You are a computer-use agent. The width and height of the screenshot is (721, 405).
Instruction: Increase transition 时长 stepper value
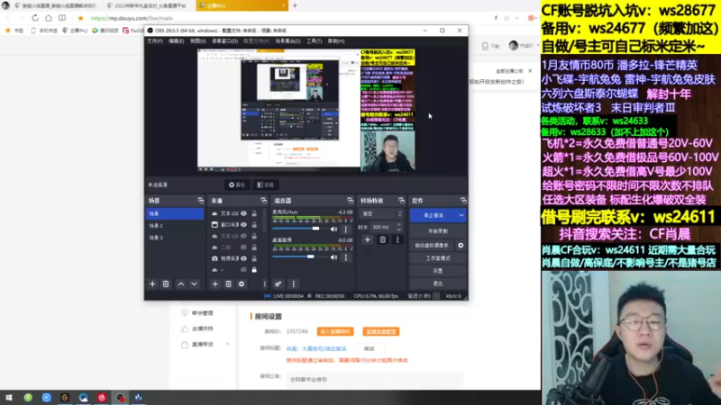point(398,225)
